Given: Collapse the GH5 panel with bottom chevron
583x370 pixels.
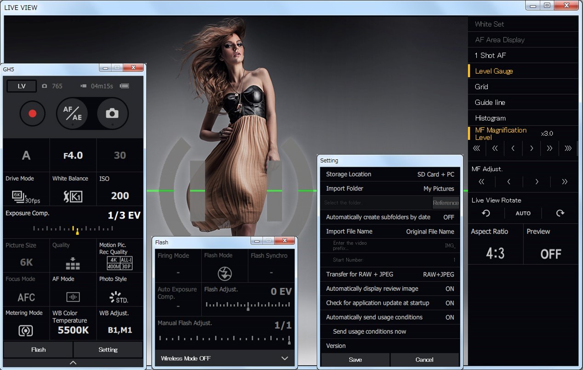Looking at the screenshot, I should pyautogui.click(x=73, y=363).
